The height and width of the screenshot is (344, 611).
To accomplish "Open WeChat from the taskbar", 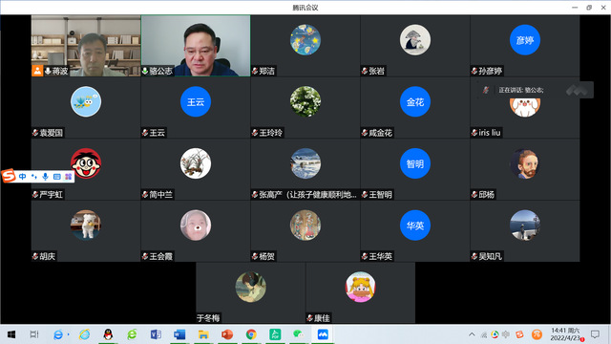I will pyautogui.click(x=299, y=334).
